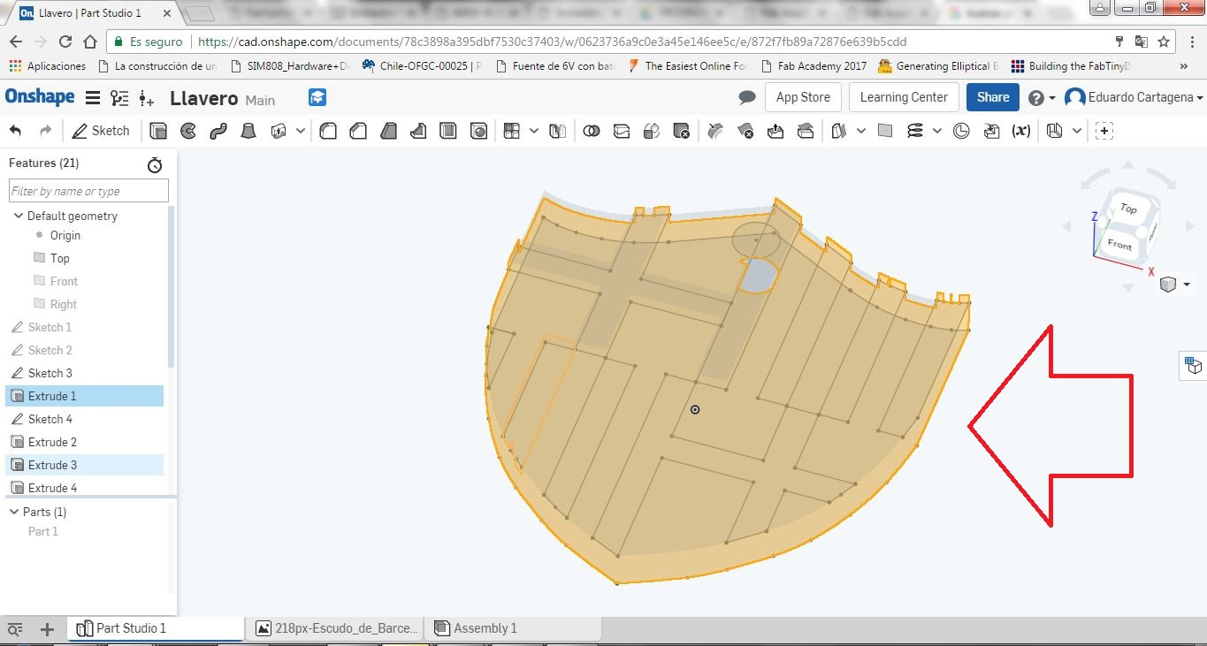Reload the browser page
The image size is (1207, 646).
pos(65,42)
